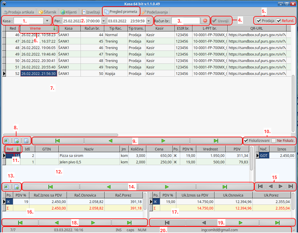Uncheck the Prodaja checkbox

258,21
